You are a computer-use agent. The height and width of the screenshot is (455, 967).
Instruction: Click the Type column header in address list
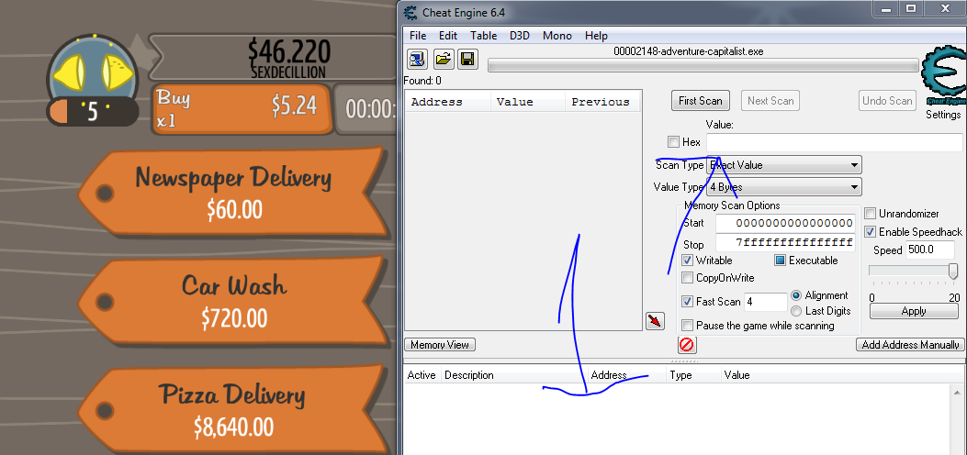694,375
